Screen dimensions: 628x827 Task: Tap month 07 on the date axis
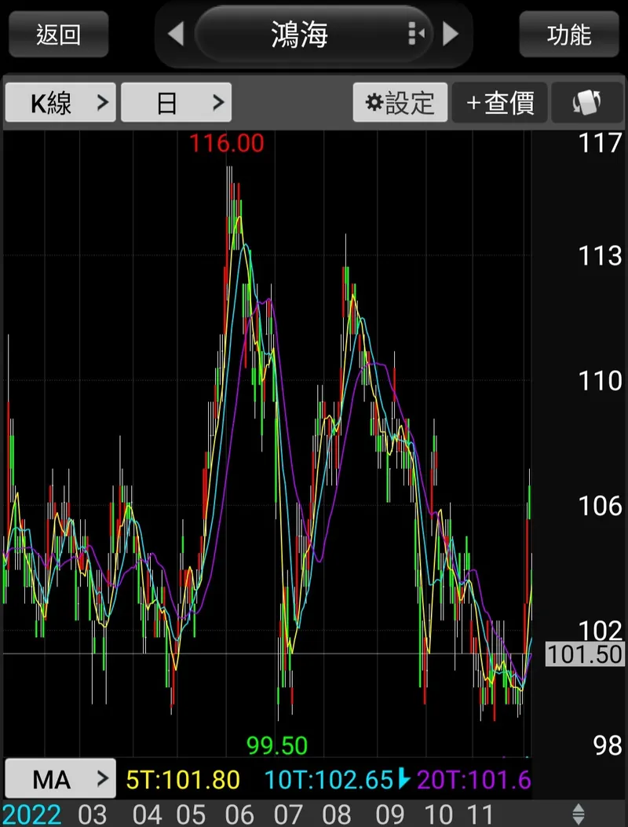[x=288, y=814]
